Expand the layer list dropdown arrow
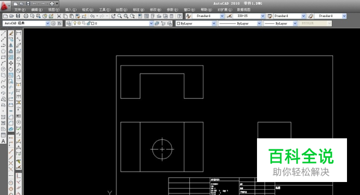Viewport: 360px width, 195px height. point(151,23)
